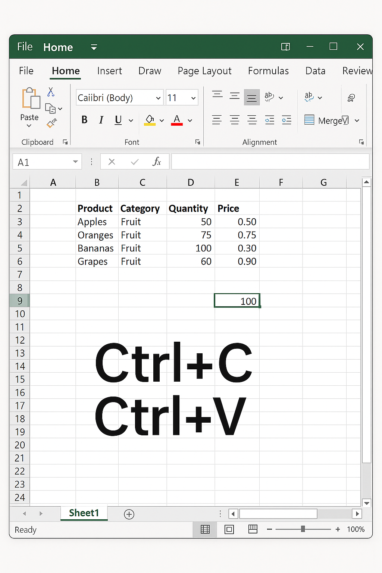
Task: Click the Paste clipboard icon
Action: point(31,98)
